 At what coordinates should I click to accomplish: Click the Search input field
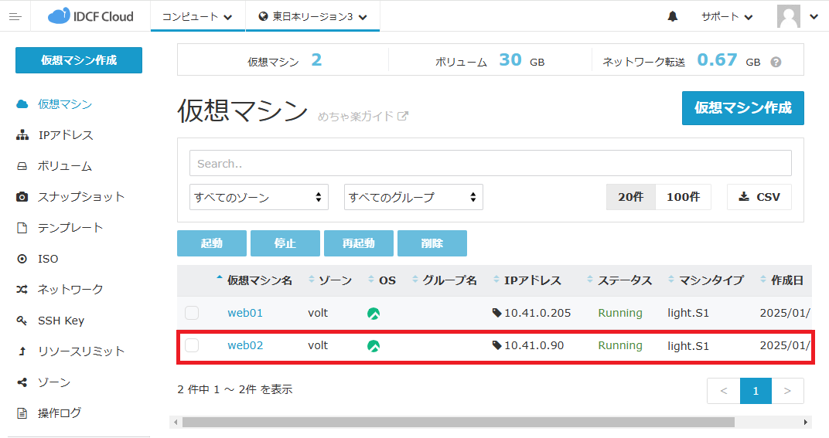tap(490, 163)
